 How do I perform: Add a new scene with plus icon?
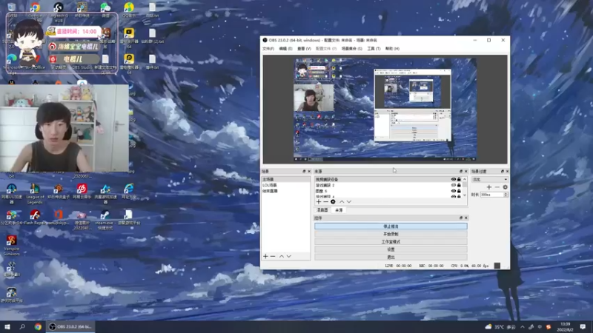(265, 256)
